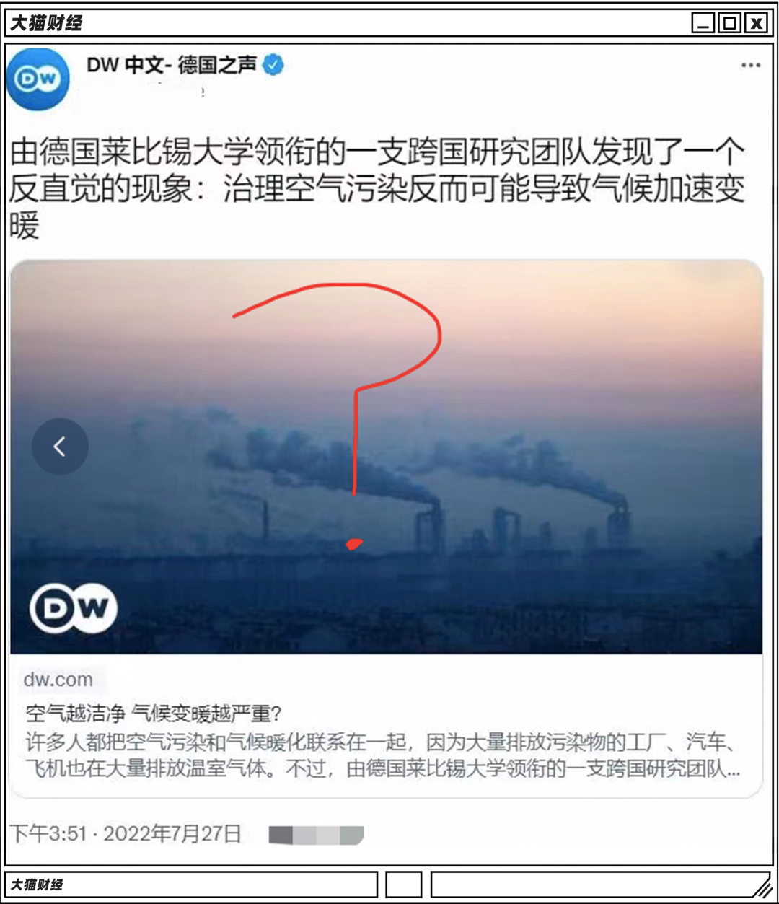Open the article description snippet text
The width and height of the screenshot is (779, 904).
tap(383, 755)
